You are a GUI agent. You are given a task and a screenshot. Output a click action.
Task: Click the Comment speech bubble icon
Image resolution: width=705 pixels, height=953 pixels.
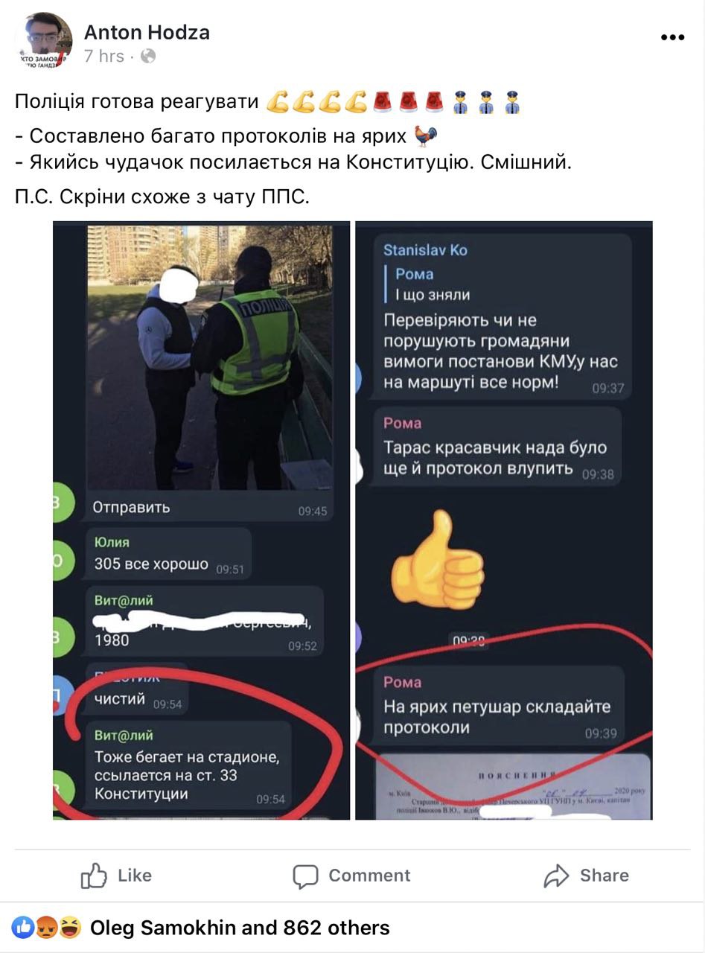[305, 876]
